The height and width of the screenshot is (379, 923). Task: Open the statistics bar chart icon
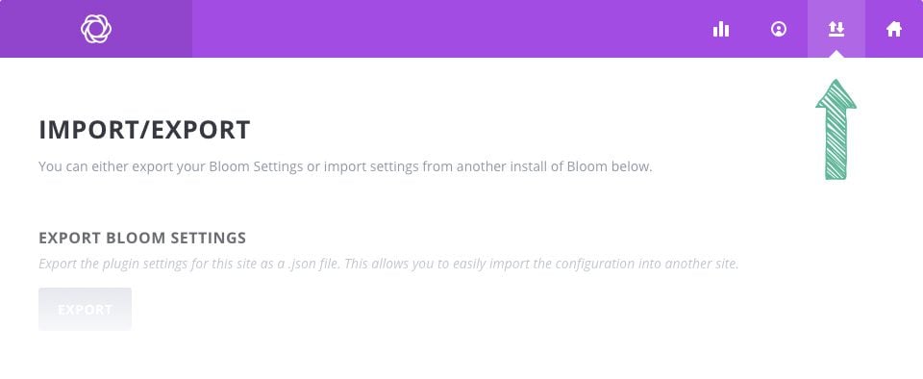click(721, 29)
